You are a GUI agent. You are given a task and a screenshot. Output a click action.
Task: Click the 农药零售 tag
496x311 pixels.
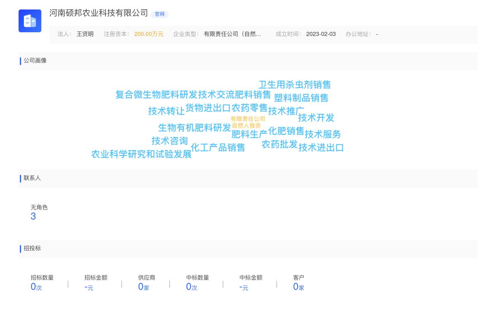(250, 108)
